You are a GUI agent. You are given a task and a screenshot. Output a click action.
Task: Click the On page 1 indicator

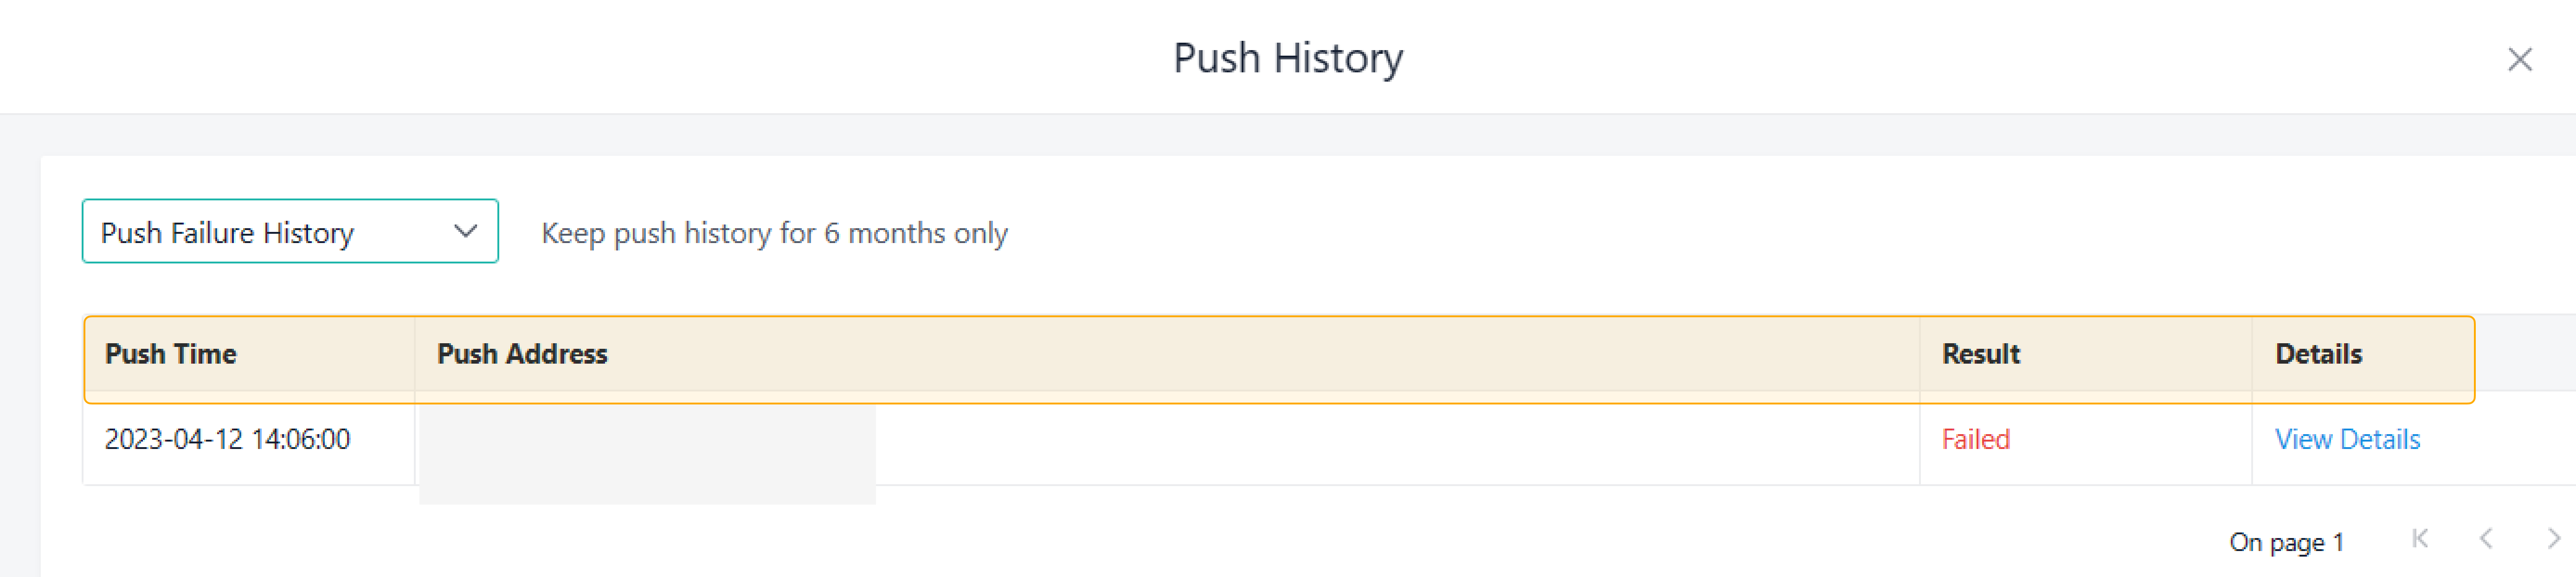pos(2286,542)
